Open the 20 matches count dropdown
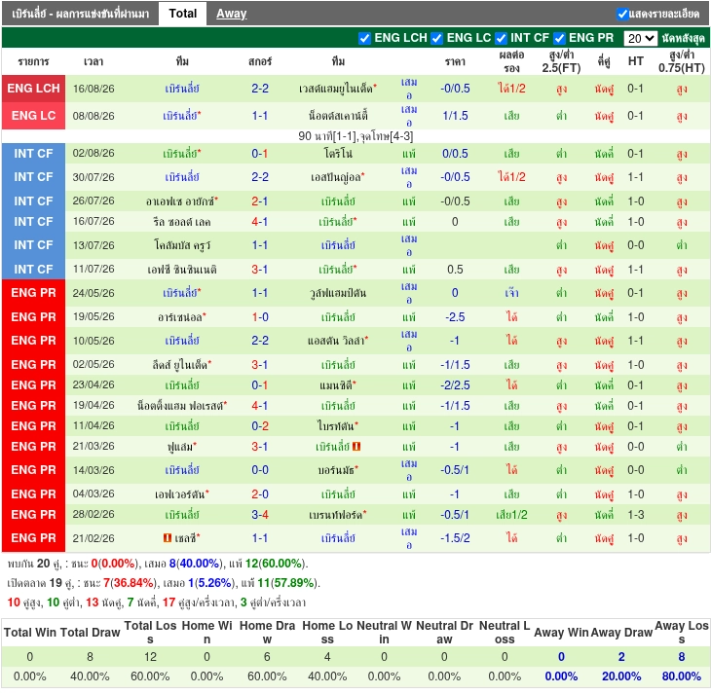The image size is (711, 694). pos(640,38)
